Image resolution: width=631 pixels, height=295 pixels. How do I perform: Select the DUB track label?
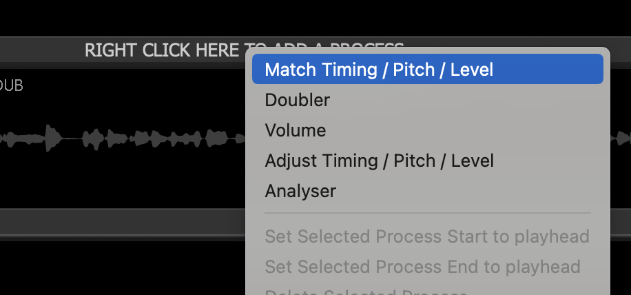point(11,85)
